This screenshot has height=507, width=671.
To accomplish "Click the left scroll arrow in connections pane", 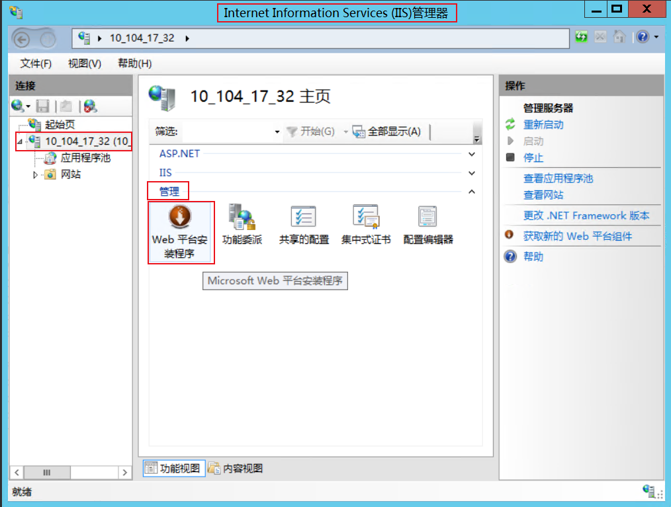I will [x=17, y=473].
